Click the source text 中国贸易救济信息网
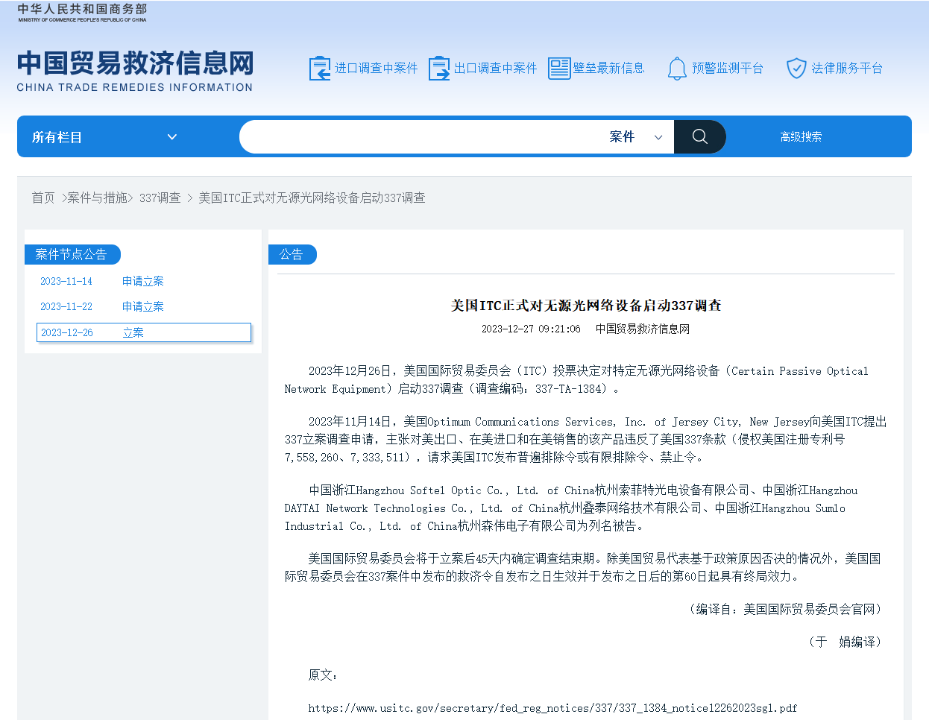929x720 pixels. (x=643, y=329)
